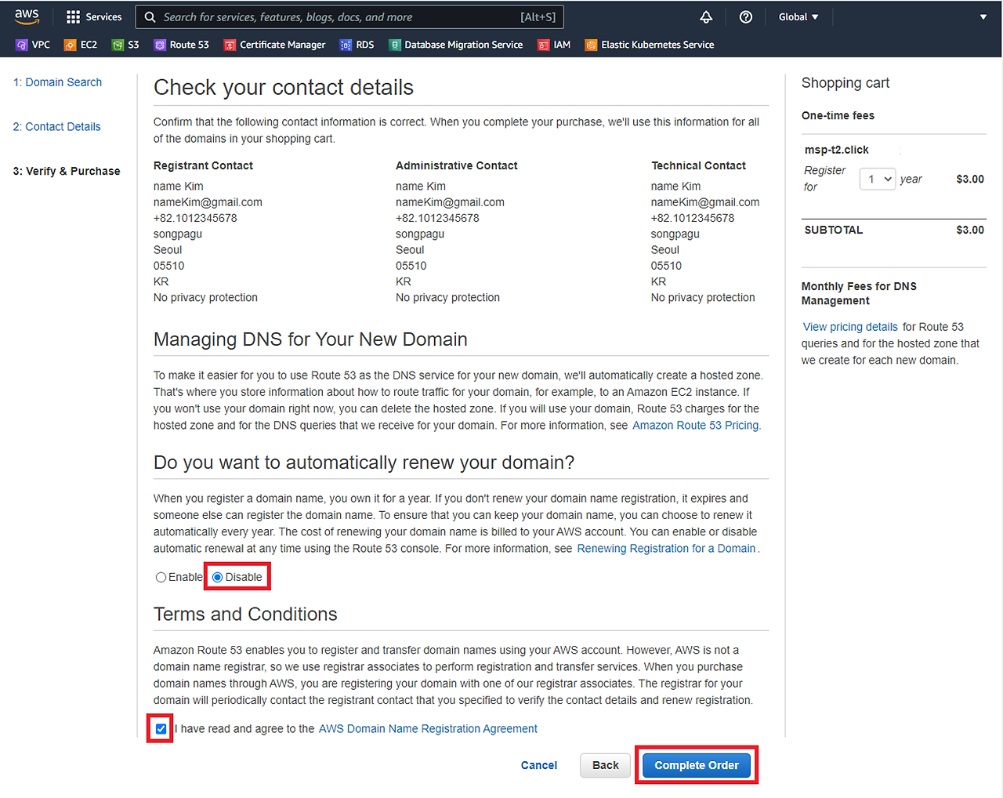Go to step 2 Contact Details
This screenshot has height=798, width=1003.
(x=56, y=126)
